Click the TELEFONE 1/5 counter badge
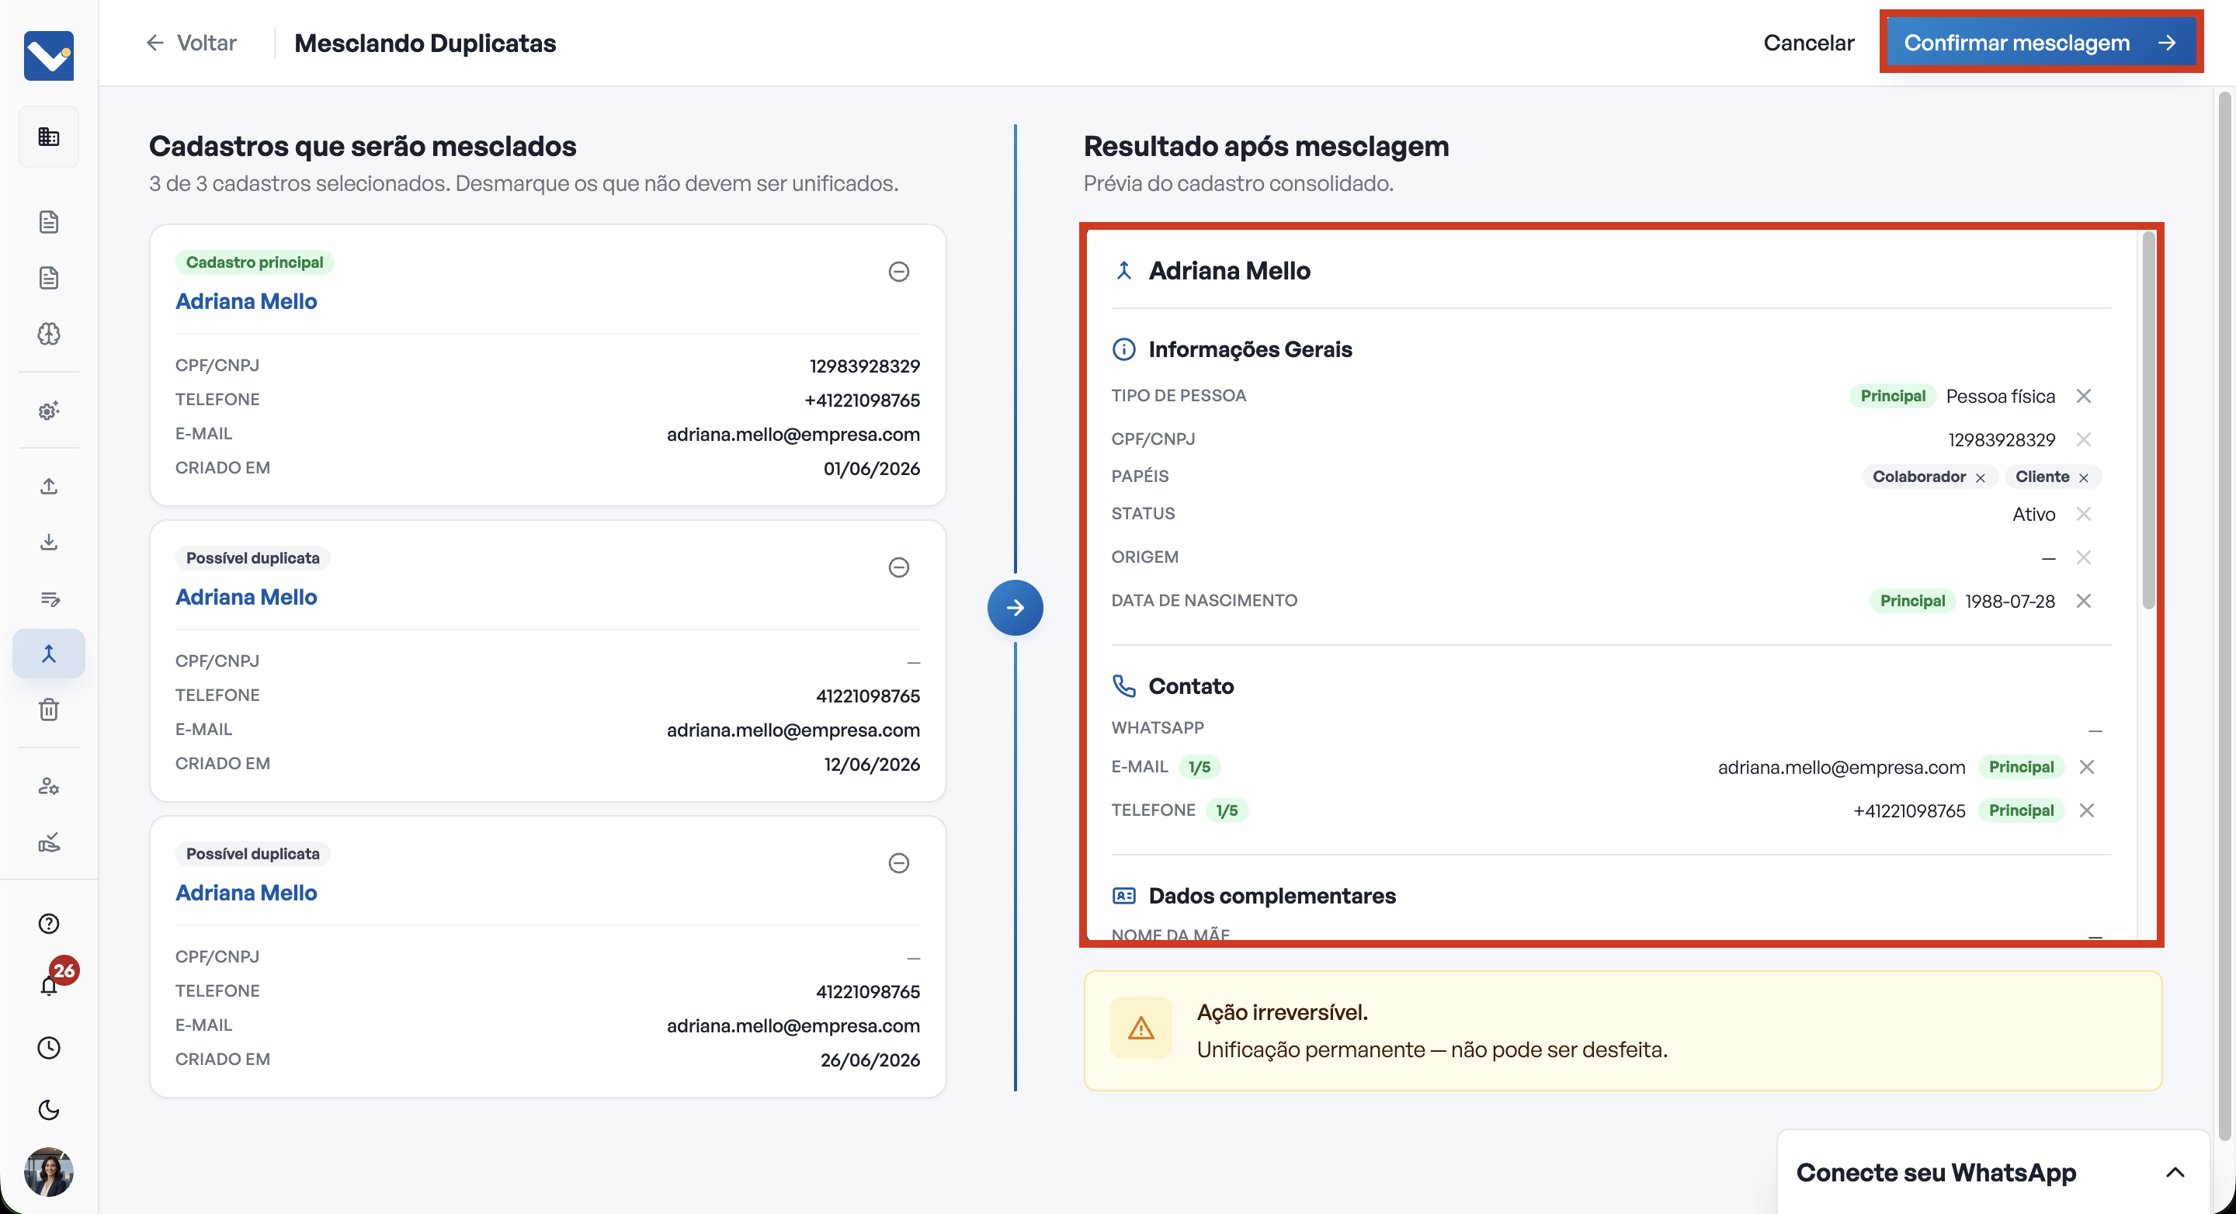2236x1214 pixels. (1227, 810)
